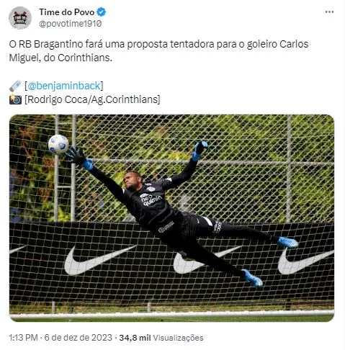
Task: Open the goalkeeper photo attachment
Action: 171,218
